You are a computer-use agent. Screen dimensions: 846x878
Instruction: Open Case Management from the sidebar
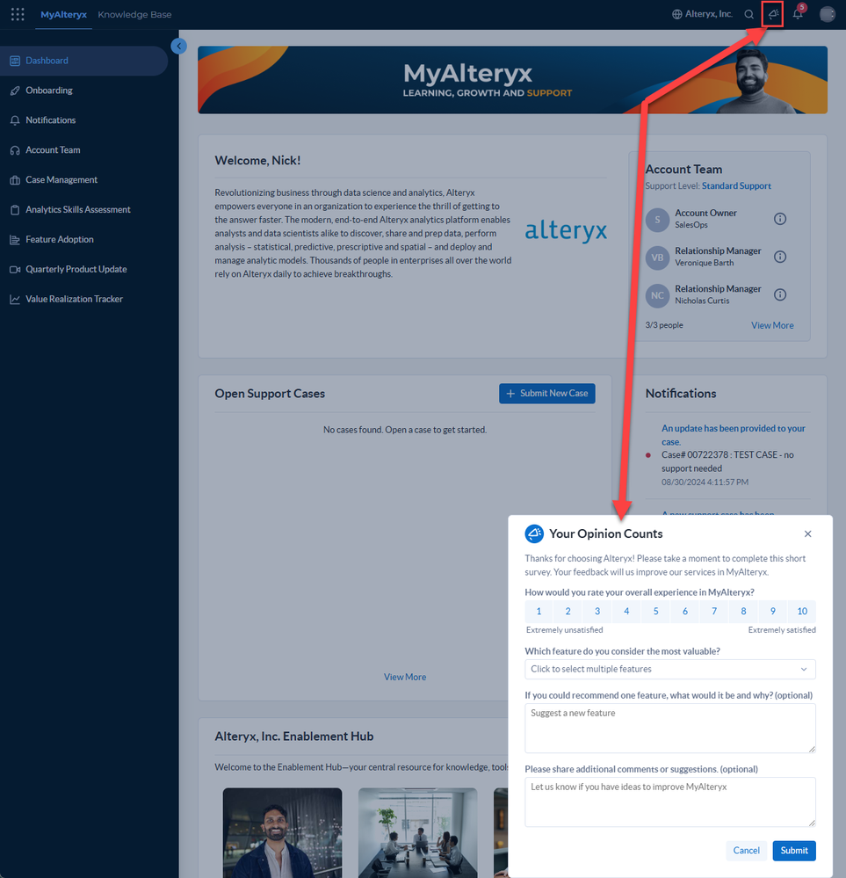click(84, 180)
